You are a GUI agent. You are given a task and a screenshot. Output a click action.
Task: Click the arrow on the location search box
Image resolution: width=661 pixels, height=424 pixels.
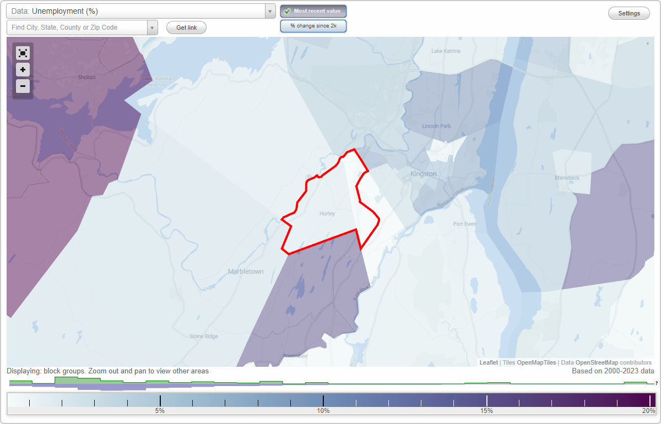[153, 27]
